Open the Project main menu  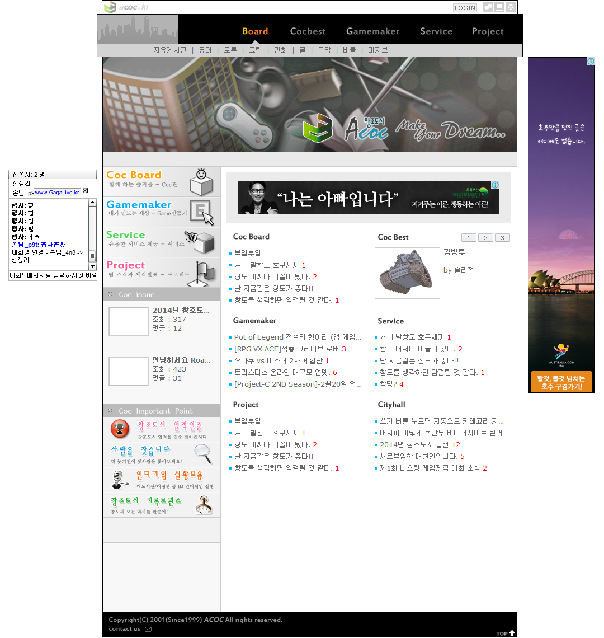click(x=488, y=31)
